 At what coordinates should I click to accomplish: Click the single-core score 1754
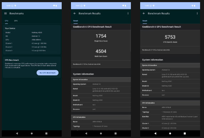[101, 36]
